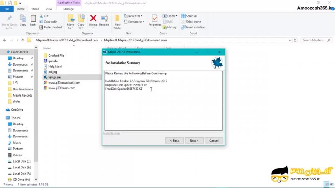
Task: Open the 123 folder in sidebar
Action: (13, 83)
